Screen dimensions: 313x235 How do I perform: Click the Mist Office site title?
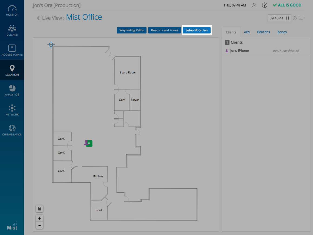(x=84, y=17)
